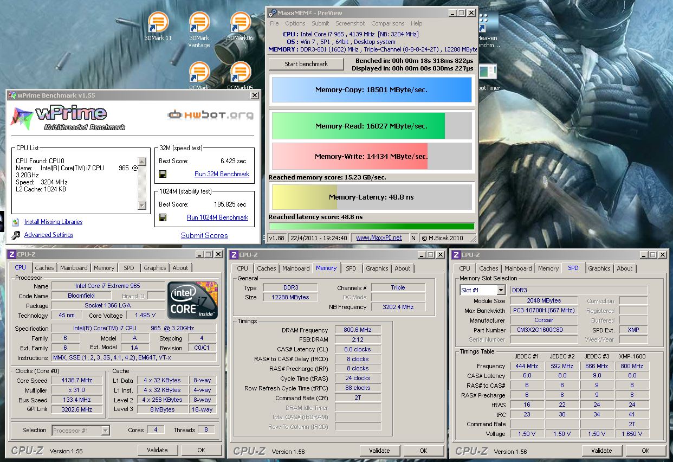Click the XMP-1600 column header
The width and height of the screenshot is (673, 462).
632,356
